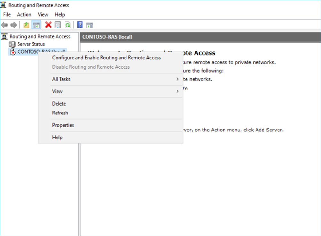321x236 pixels.
Task: Click the red X Delete toolbar icon
Action: [48, 25]
